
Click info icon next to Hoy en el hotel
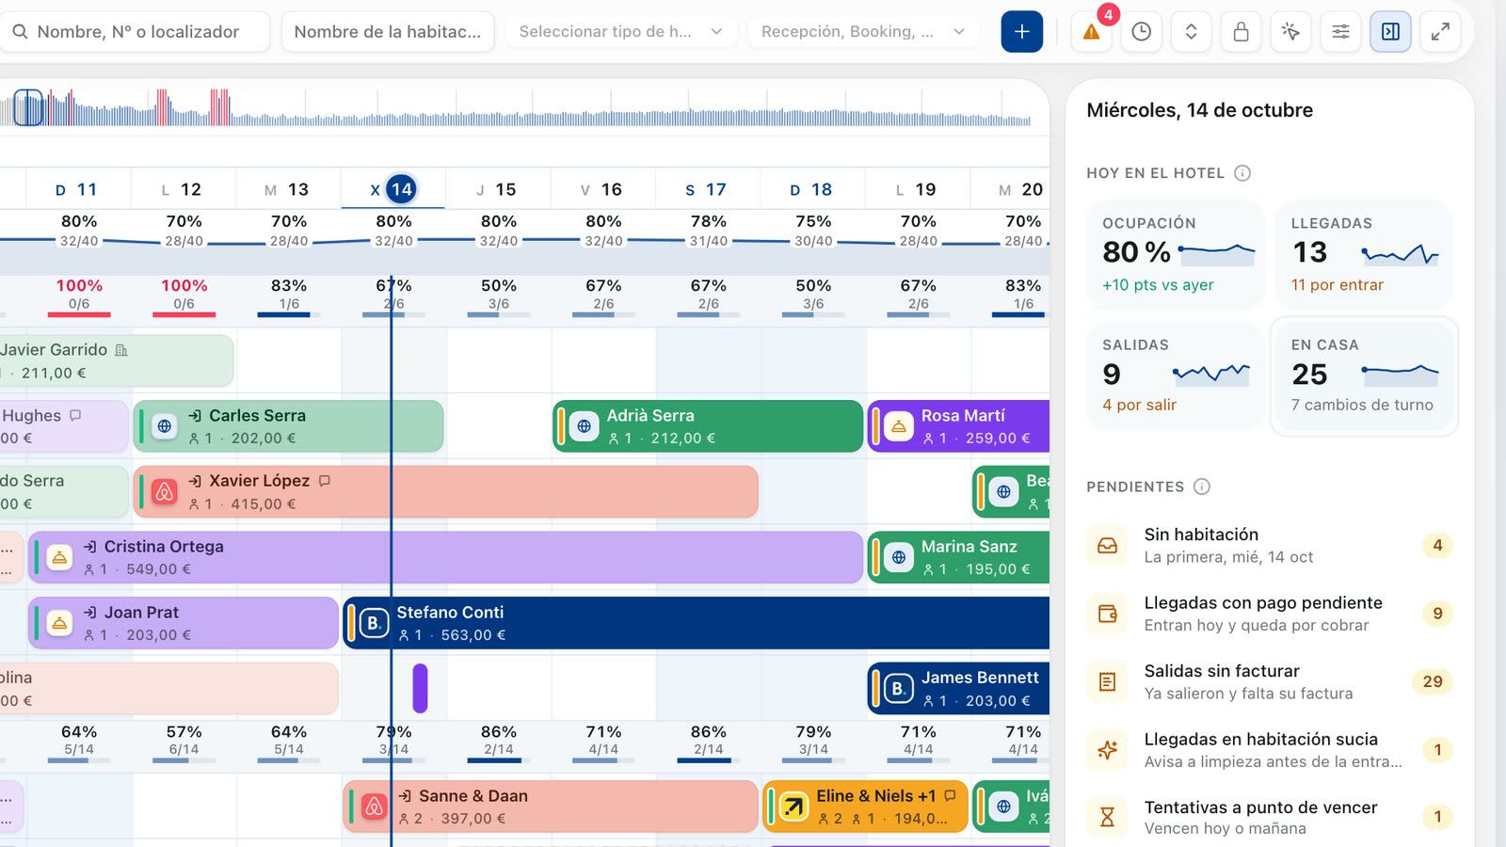(x=1242, y=173)
